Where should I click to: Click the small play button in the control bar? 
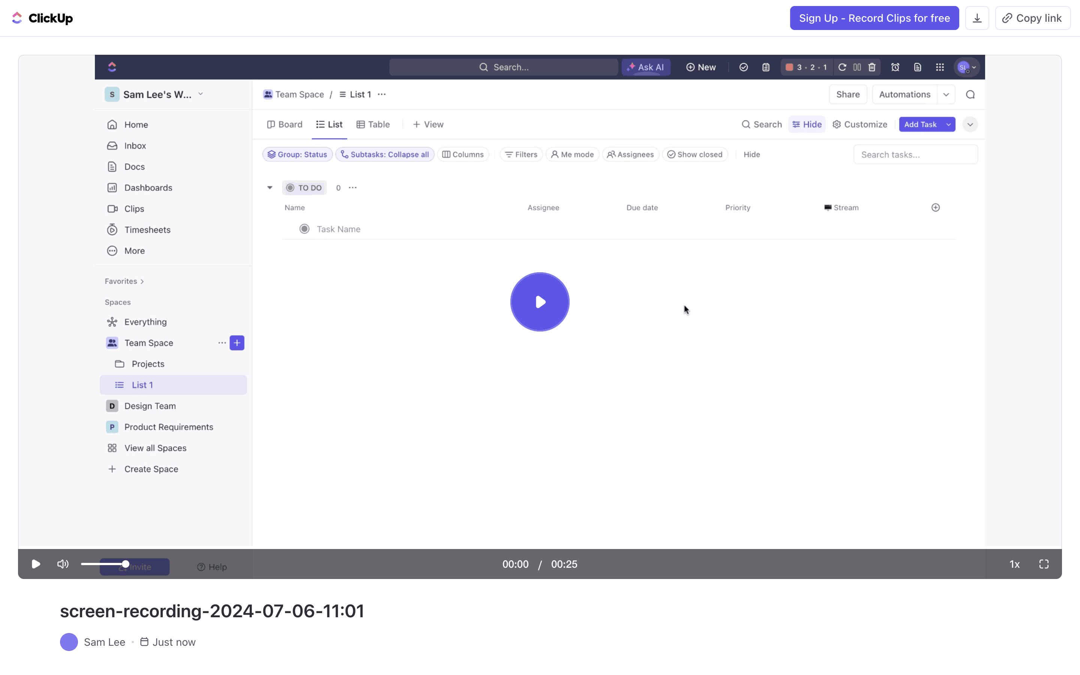[36, 564]
